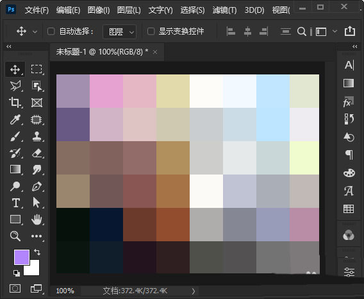Select the Crop tool

coord(15,103)
